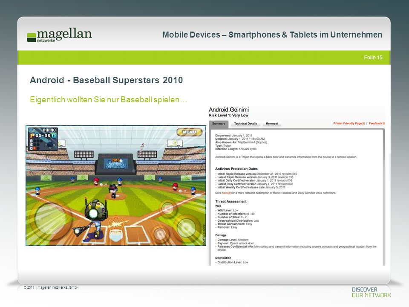Viewport: 409px width, 307px height.
Task: Click the 'Threat Assessment' heading
Action: click(231, 202)
